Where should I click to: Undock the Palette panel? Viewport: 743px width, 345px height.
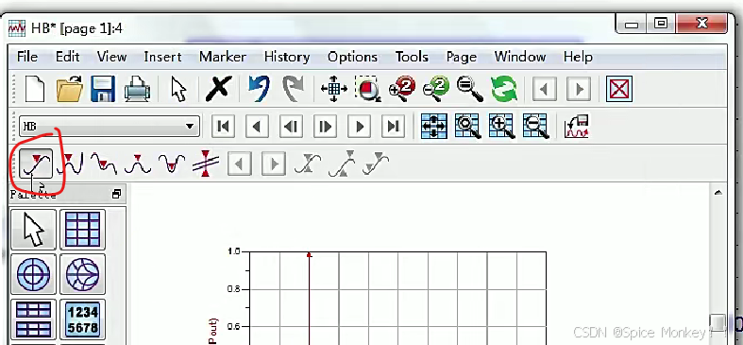(x=116, y=194)
